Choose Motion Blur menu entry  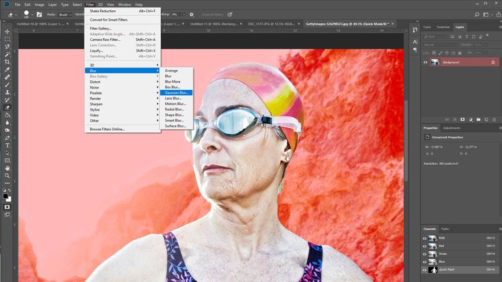click(x=177, y=104)
